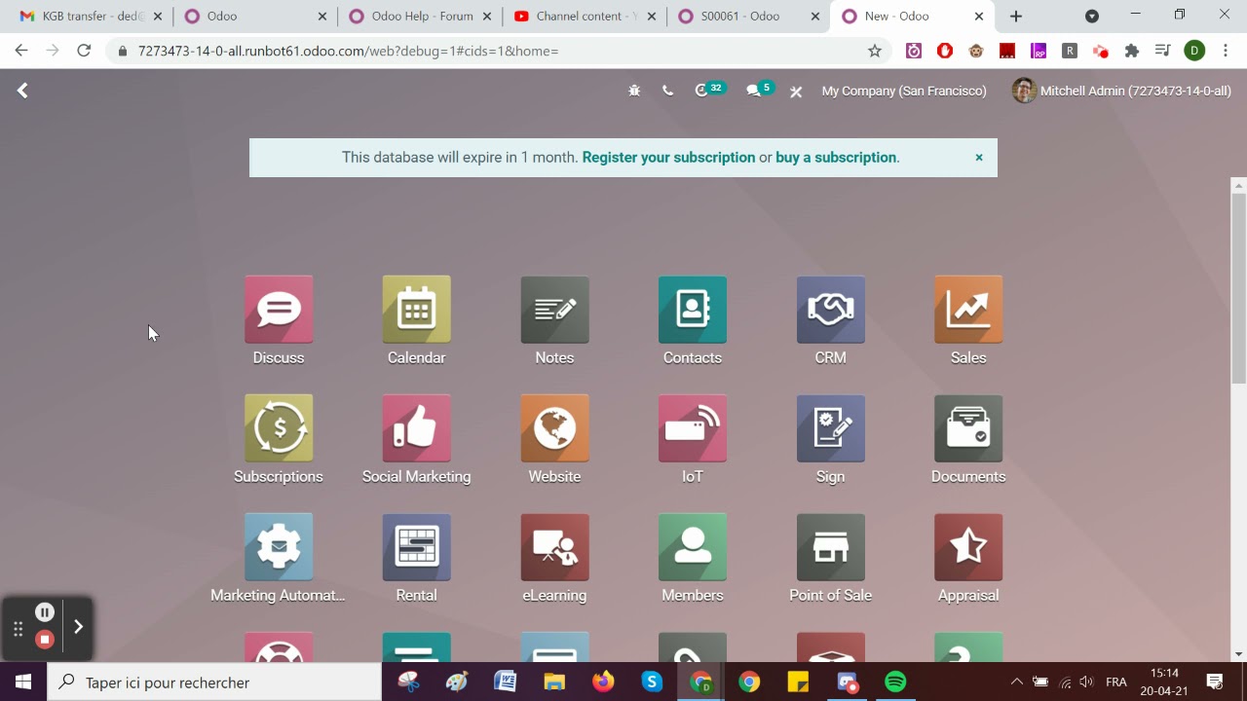Click the phone VoIP icon
The height and width of the screenshot is (701, 1247).
pyautogui.click(x=667, y=91)
